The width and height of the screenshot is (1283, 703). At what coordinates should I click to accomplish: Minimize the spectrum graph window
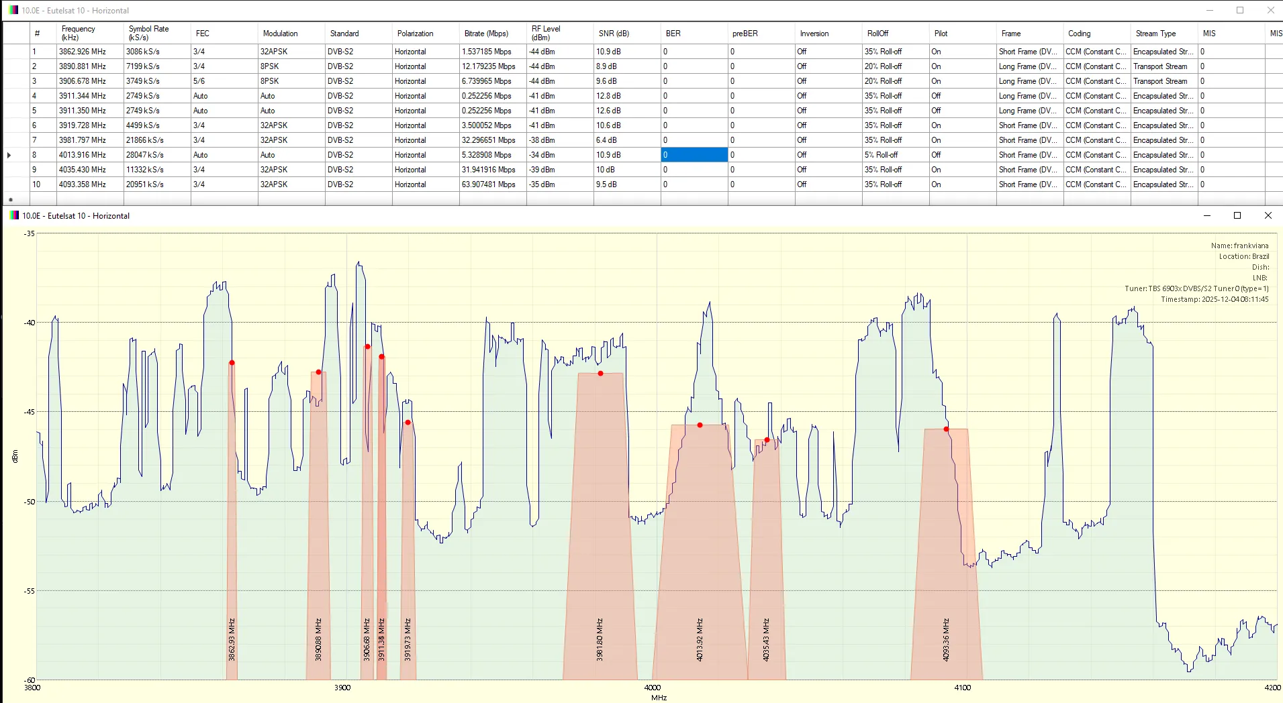[x=1207, y=215]
